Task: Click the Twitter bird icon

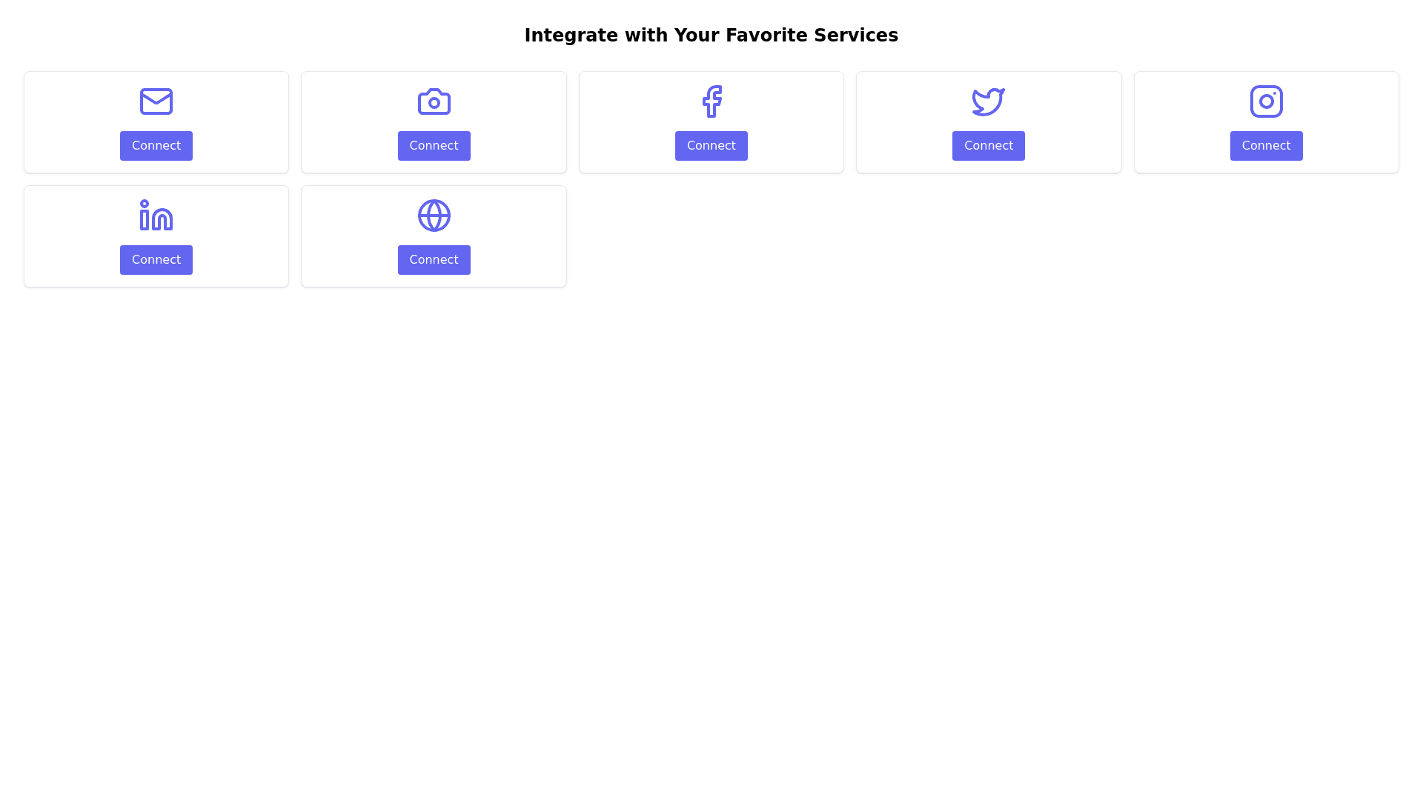Action: pos(988,101)
